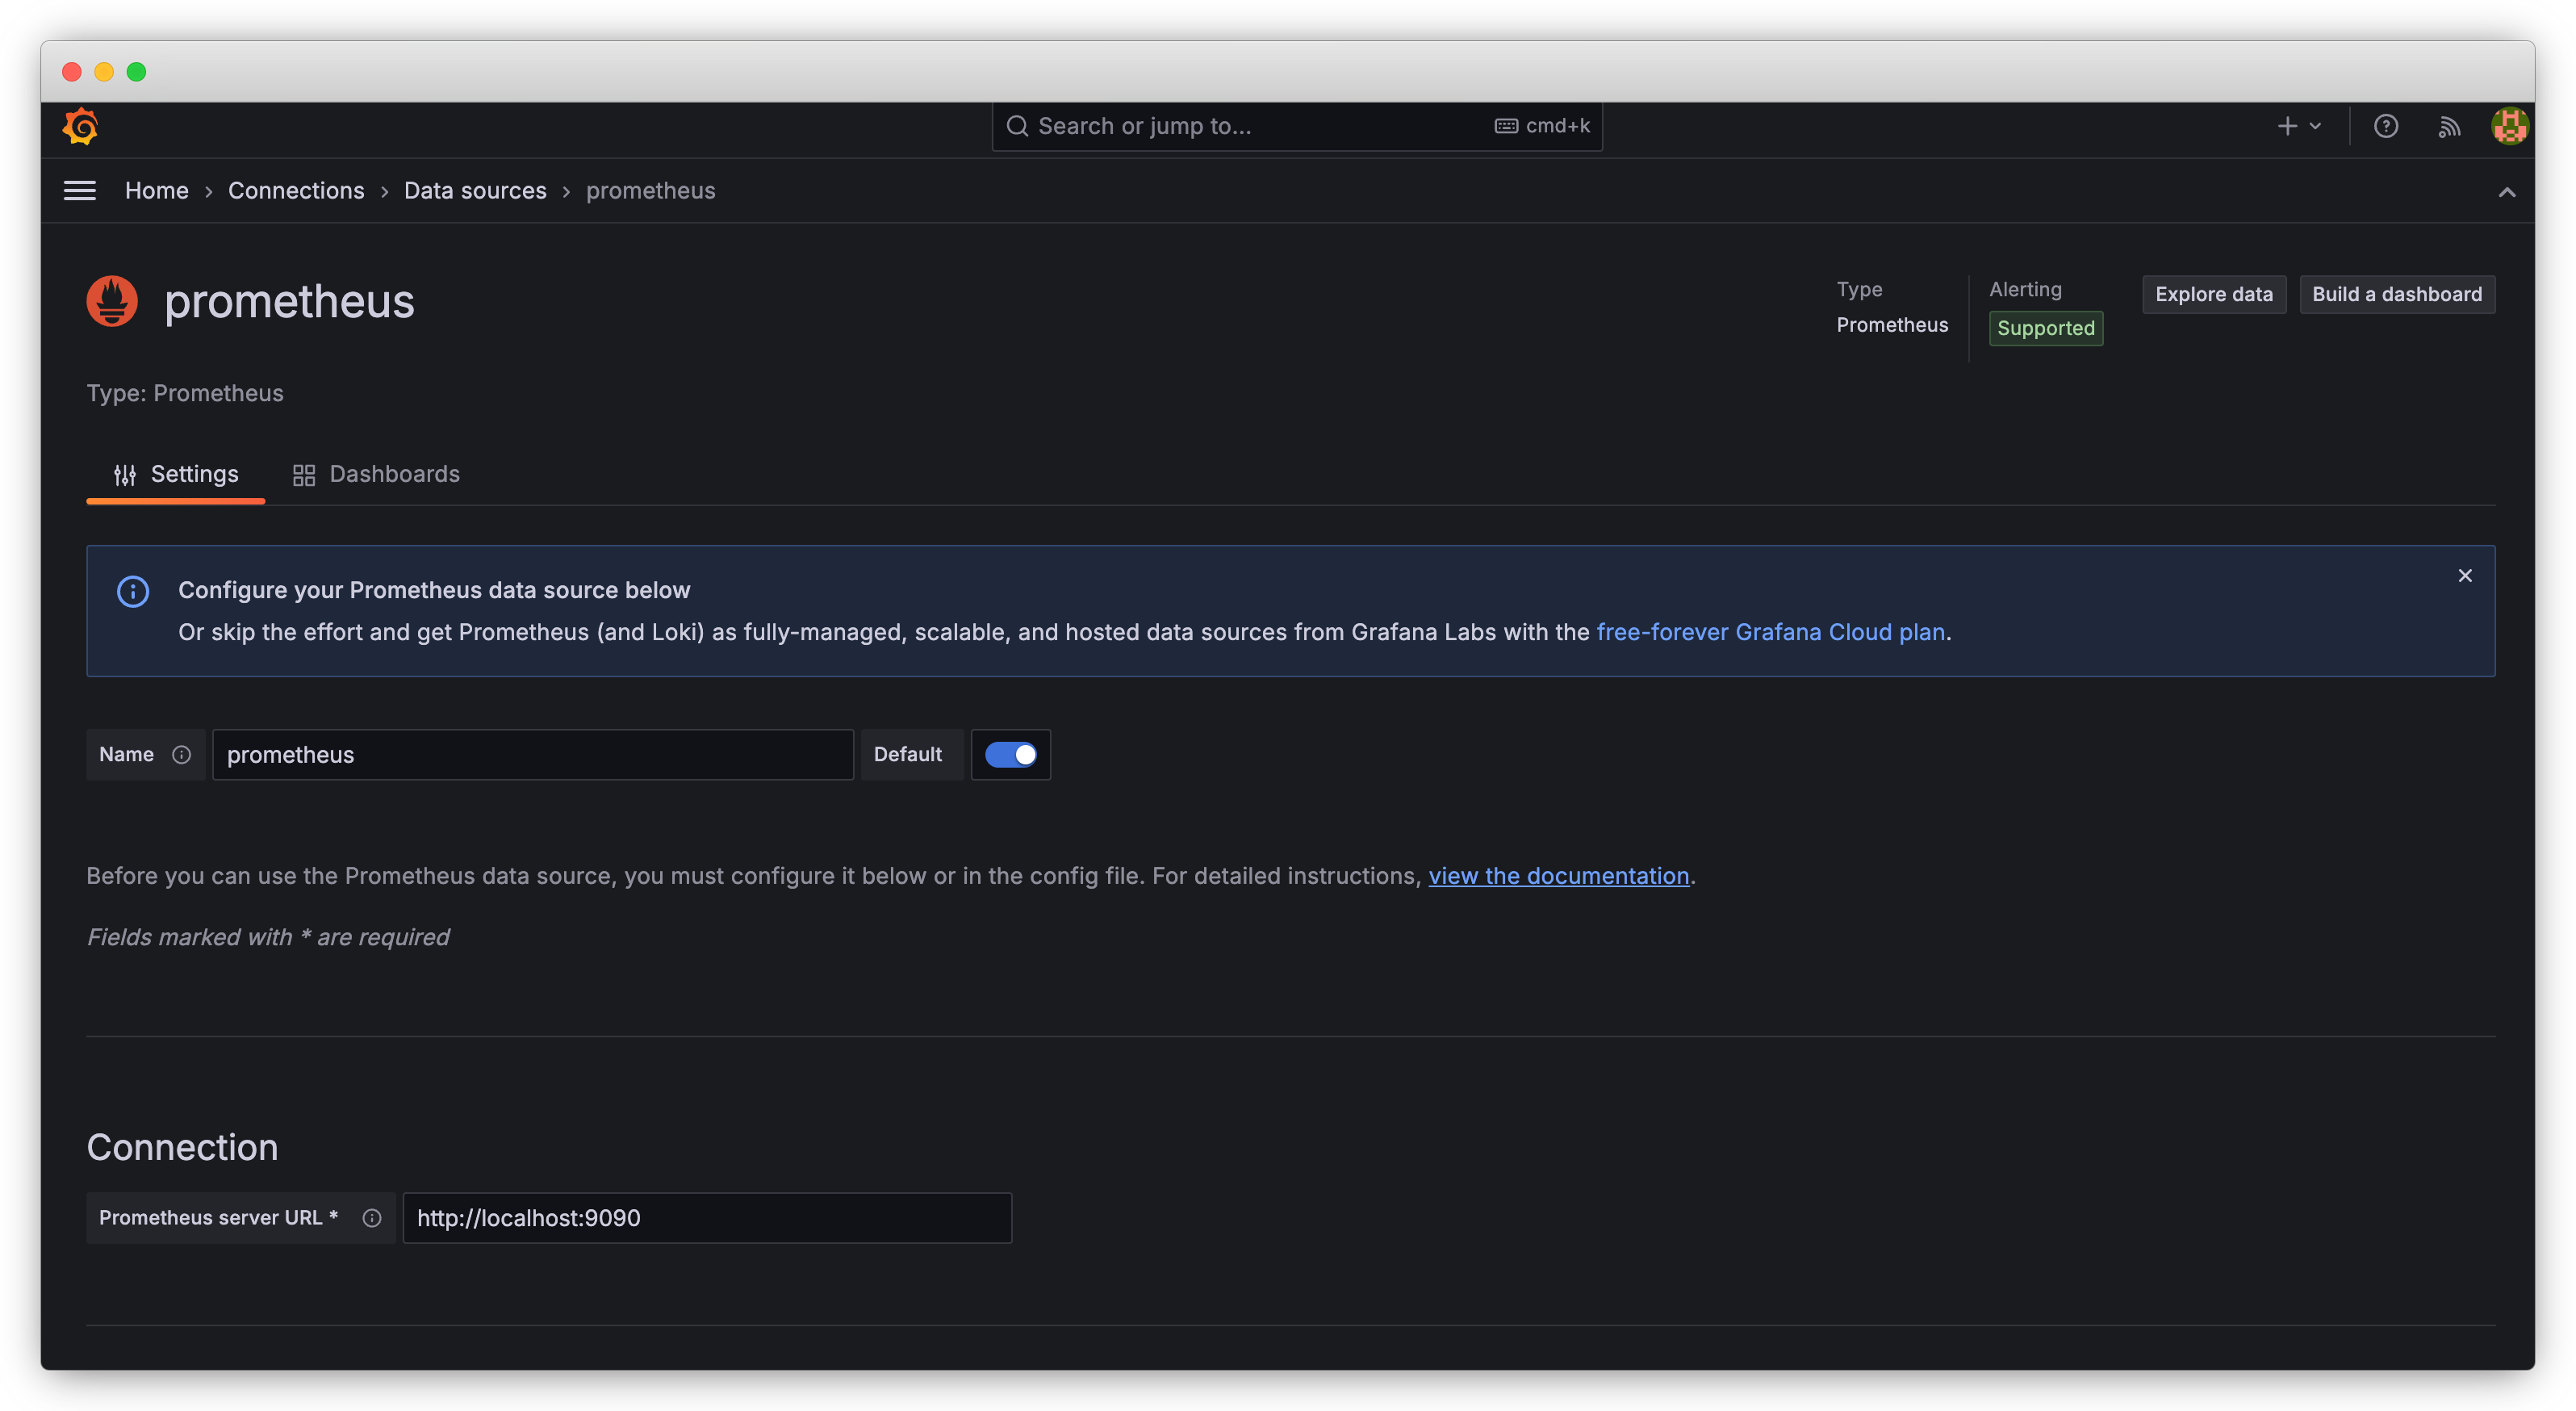Click the prometheus breadcrumb
This screenshot has height=1411, width=2576.
tap(650, 191)
